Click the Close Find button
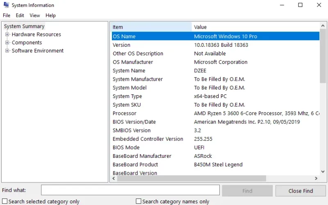This screenshot has width=328, height=205. (x=301, y=191)
